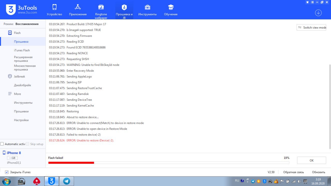331x186 pixels.
Task: Open the Ringtone wallpaper tab
Action: [x=101, y=12]
